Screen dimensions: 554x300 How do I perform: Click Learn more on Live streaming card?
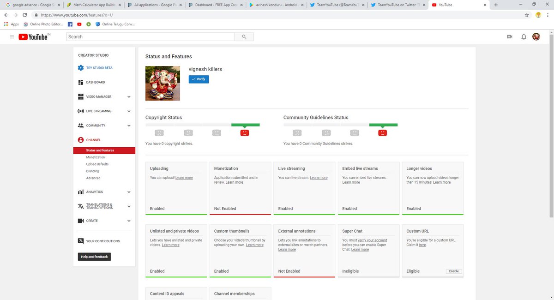(x=319, y=178)
